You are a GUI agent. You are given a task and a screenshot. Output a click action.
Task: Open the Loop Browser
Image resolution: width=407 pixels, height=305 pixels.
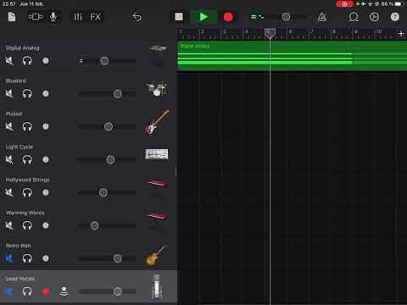click(x=354, y=17)
